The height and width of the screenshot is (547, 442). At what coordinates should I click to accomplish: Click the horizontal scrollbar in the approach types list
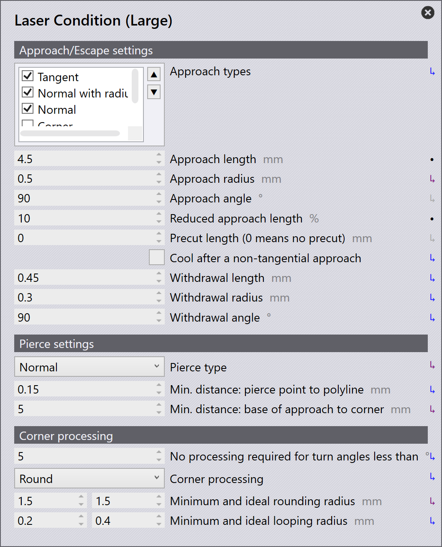coord(70,133)
